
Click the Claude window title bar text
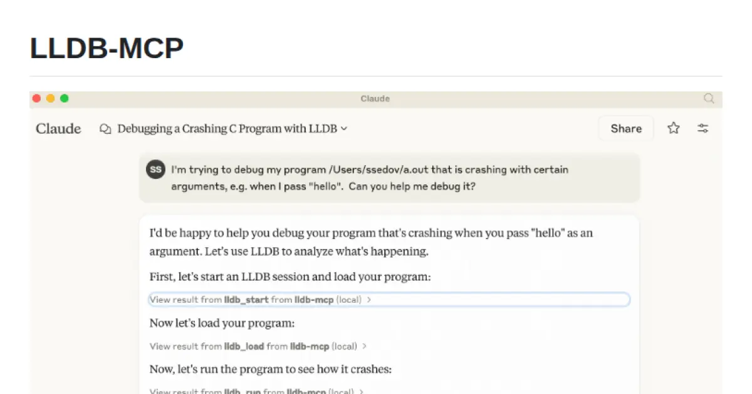point(375,98)
